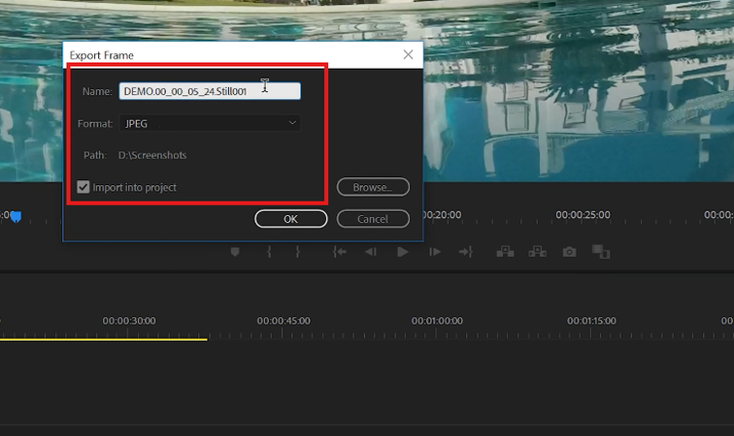Click the Name field containing DEMO.00_00_05_24.Still001

[x=210, y=91]
